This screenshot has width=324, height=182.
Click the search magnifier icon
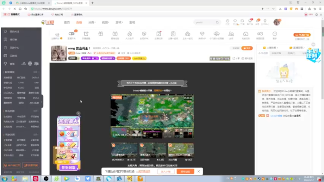coord(217,22)
